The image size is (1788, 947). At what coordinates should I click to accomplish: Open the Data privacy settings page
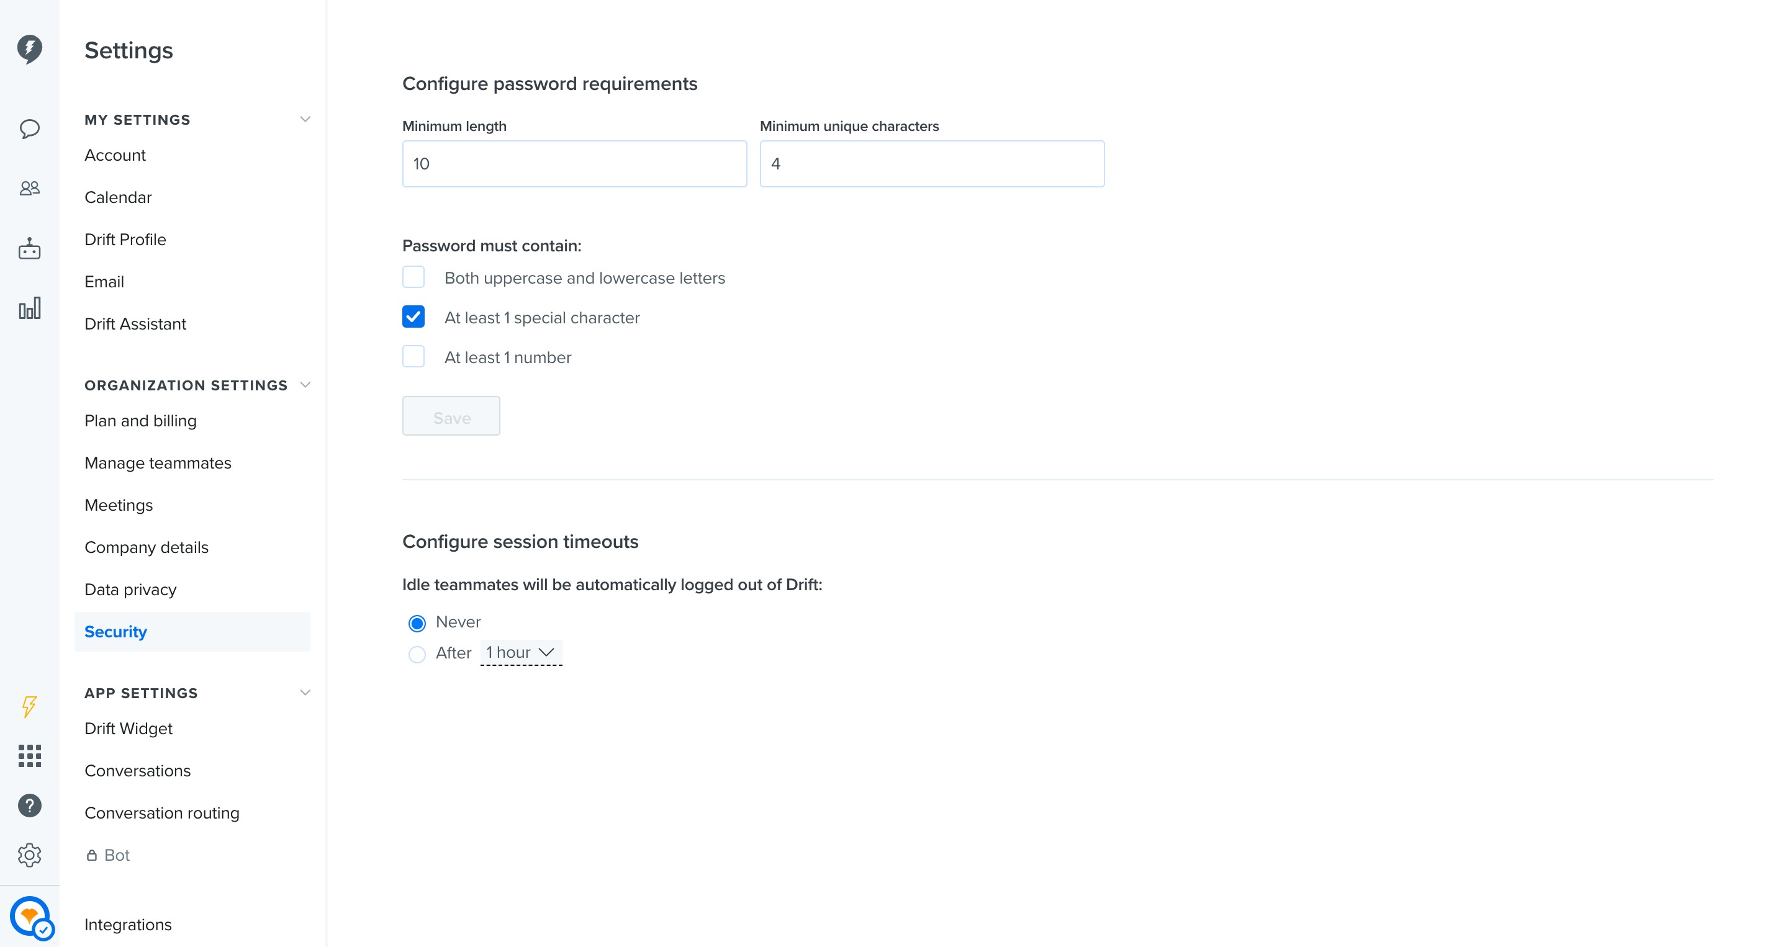click(x=130, y=590)
